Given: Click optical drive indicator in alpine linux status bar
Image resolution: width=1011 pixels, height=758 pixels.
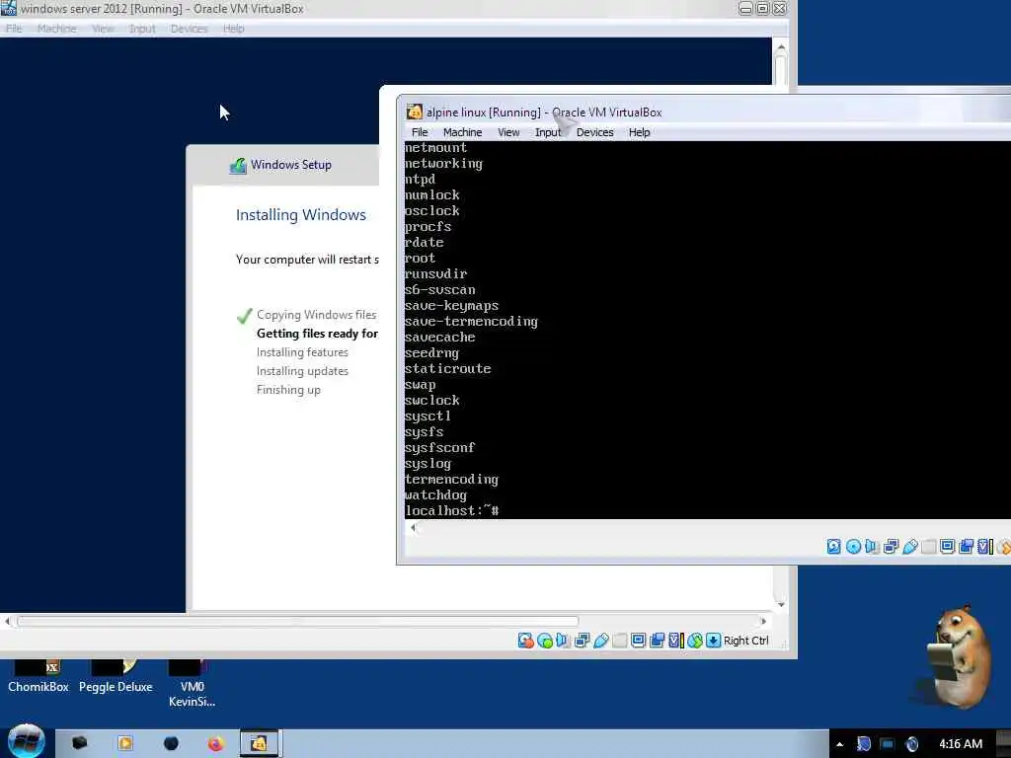Looking at the screenshot, I should 853,547.
